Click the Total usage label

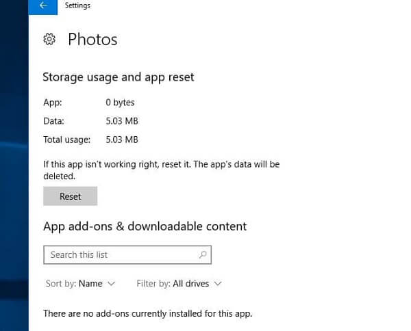66,140
